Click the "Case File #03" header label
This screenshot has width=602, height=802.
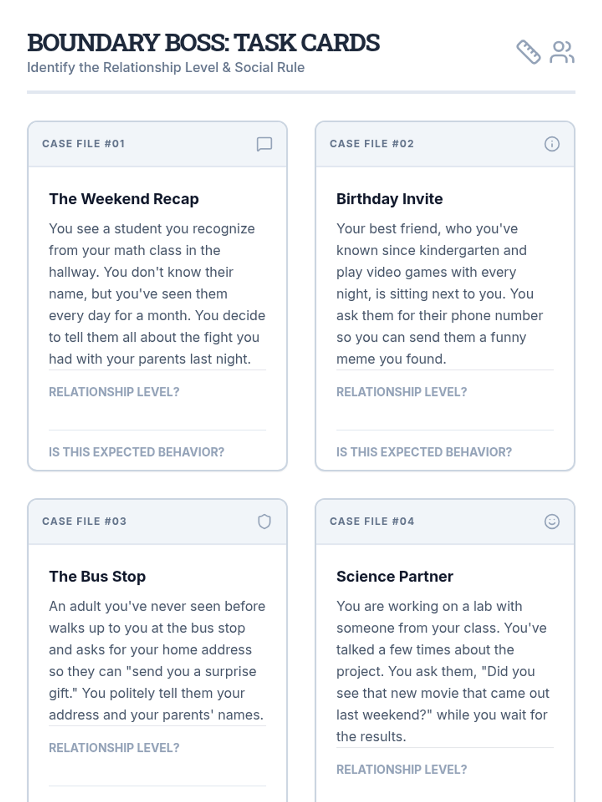[84, 521]
